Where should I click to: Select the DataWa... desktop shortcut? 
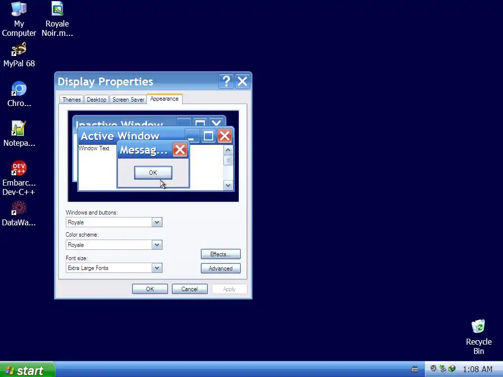[19, 214]
